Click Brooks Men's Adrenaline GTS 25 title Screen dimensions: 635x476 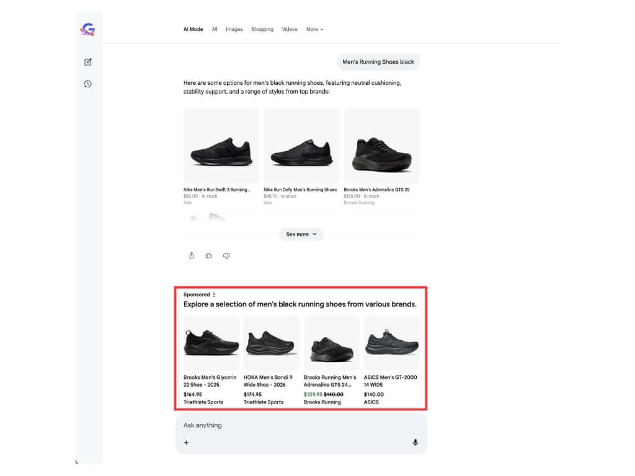coord(376,190)
